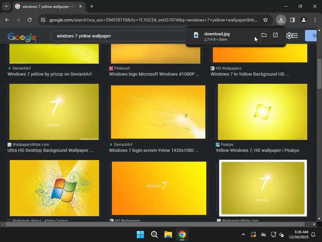The width and height of the screenshot is (322, 242).
Task: Open network display tray icon
Action: click(273, 234)
